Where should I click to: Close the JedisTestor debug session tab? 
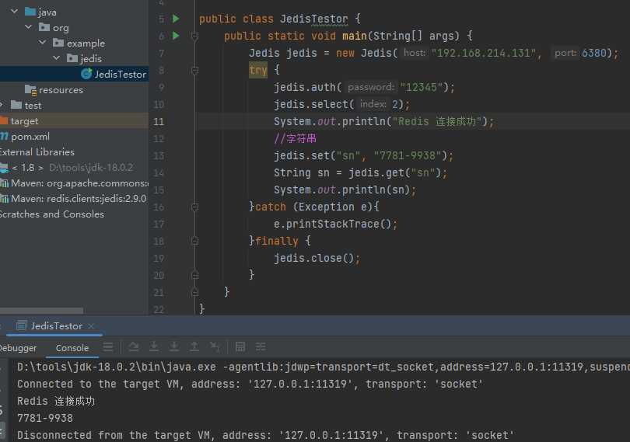tap(90, 326)
